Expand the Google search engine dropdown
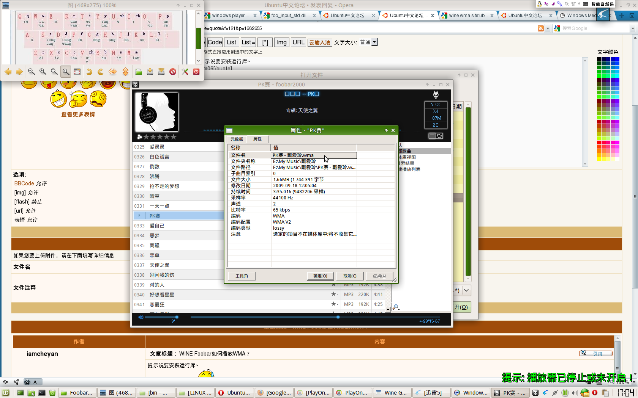Image resolution: width=638 pixels, height=398 pixels. [632, 28]
